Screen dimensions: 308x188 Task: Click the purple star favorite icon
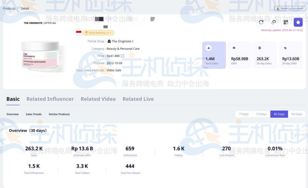(x=298, y=22)
